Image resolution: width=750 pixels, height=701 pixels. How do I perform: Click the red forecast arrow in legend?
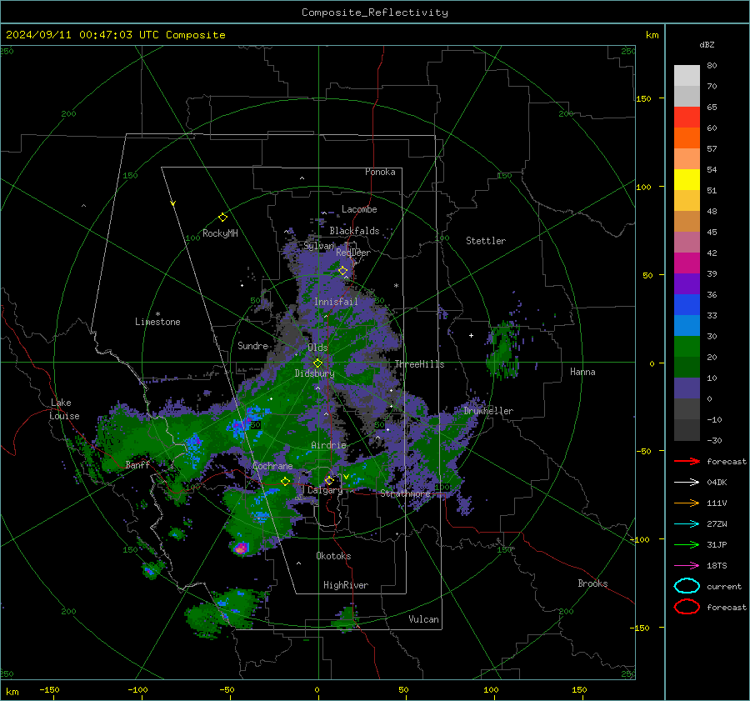687,461
